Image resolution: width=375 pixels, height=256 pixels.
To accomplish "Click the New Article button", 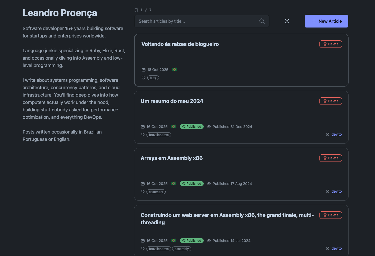I will point(326,21).
